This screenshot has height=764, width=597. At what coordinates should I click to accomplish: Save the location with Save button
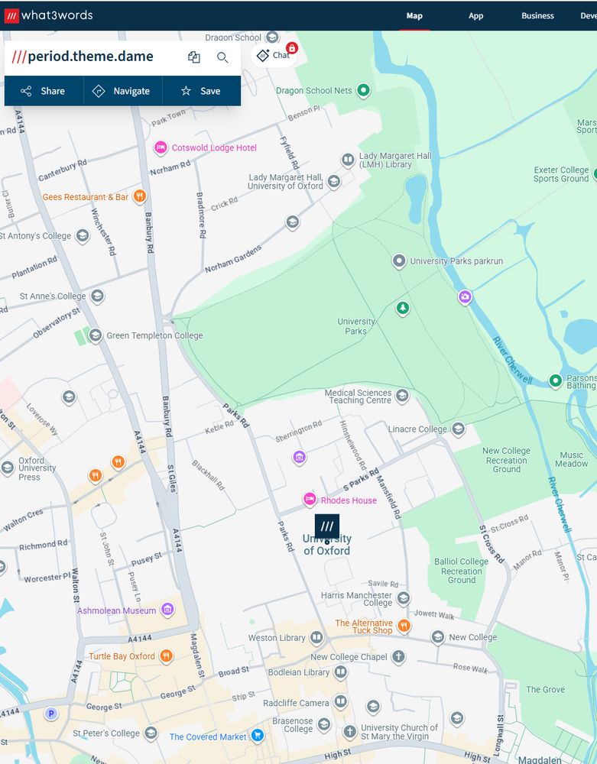point(201,91)
